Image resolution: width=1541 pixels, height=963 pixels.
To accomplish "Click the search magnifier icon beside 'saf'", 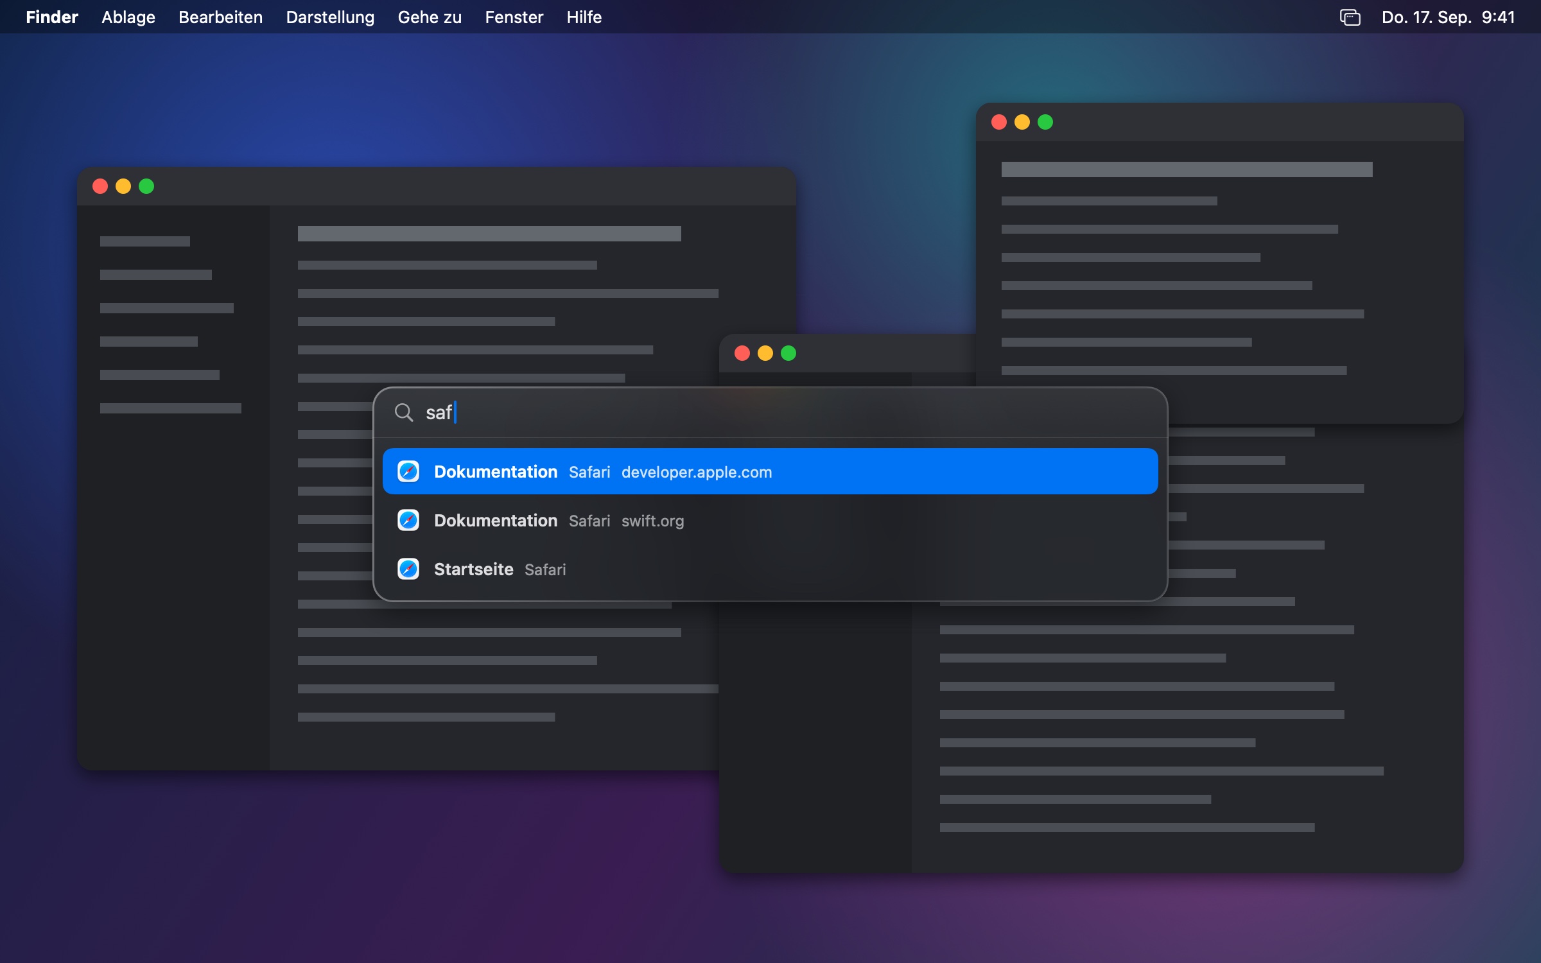I will click(403, 412).
